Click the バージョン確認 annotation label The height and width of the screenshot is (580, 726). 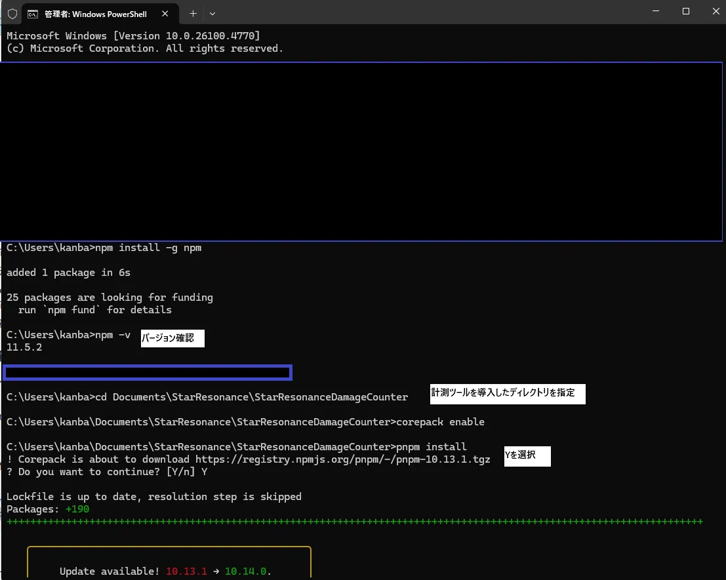tap(172, 338)
